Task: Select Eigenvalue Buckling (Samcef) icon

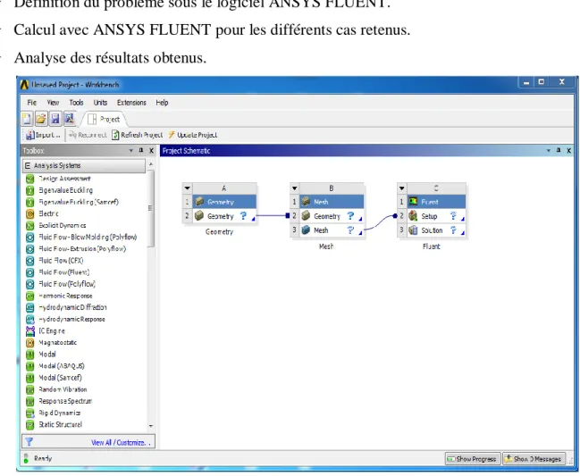Action: (x=30, y=203)
